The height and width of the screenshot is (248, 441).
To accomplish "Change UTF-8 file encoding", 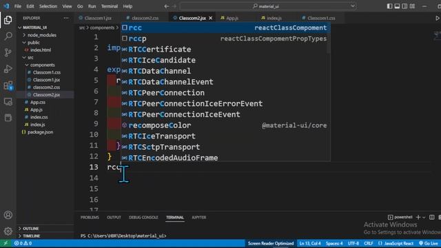I will [353, 243].
